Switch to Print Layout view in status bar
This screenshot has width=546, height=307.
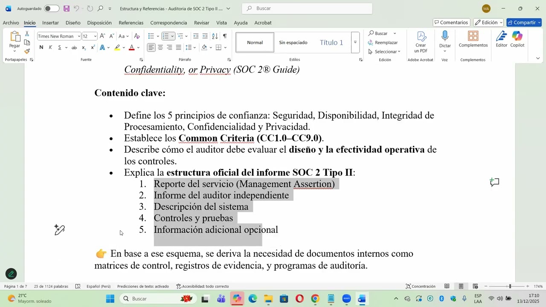tap(461, 287)
